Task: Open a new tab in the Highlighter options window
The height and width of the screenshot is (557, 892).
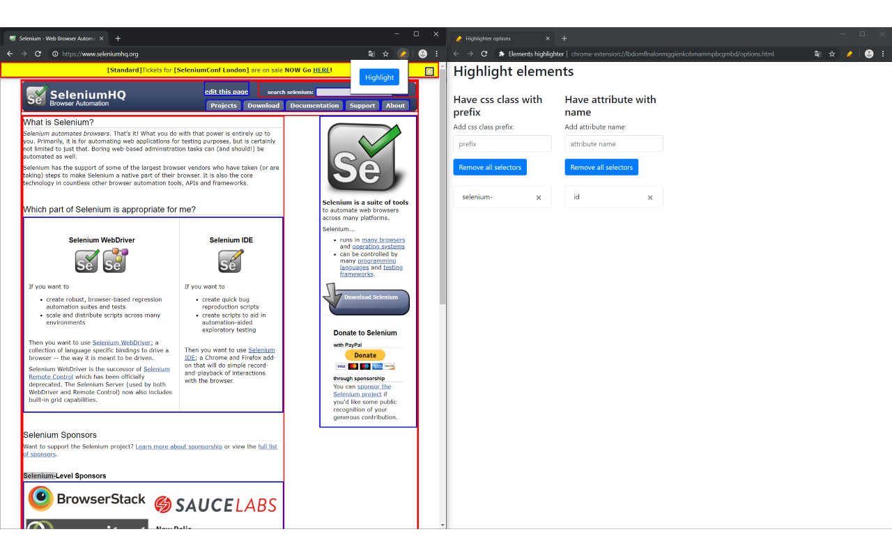Action: click(564, 38)
